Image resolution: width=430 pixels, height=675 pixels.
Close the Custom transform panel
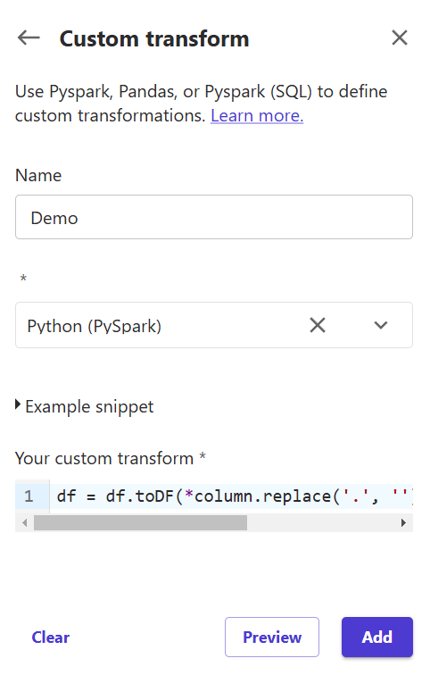click(400, 37)
